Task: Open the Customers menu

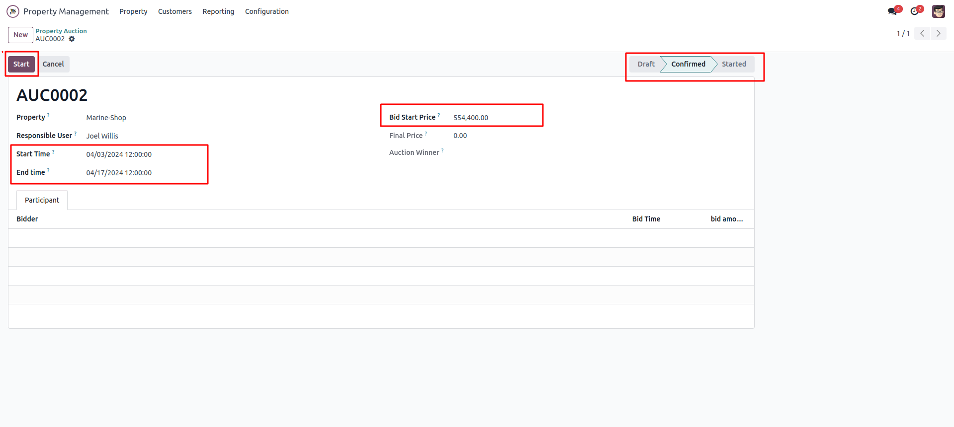Action: tap(174, 11)
